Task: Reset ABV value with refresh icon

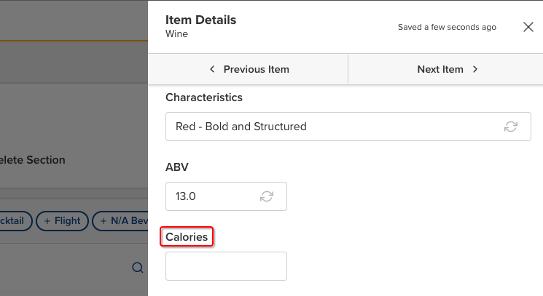Action: 267,196
